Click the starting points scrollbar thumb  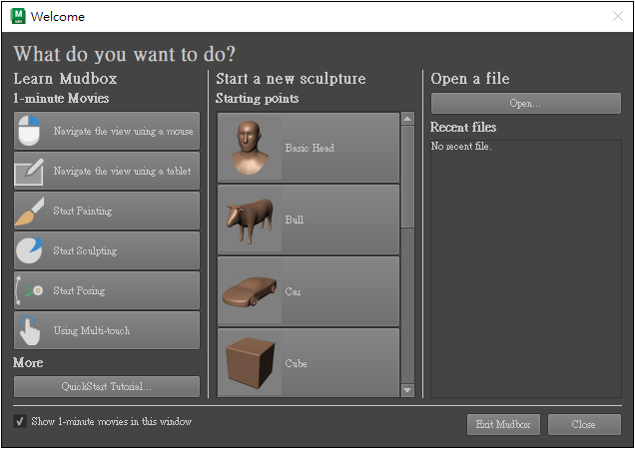click(407, 177)
